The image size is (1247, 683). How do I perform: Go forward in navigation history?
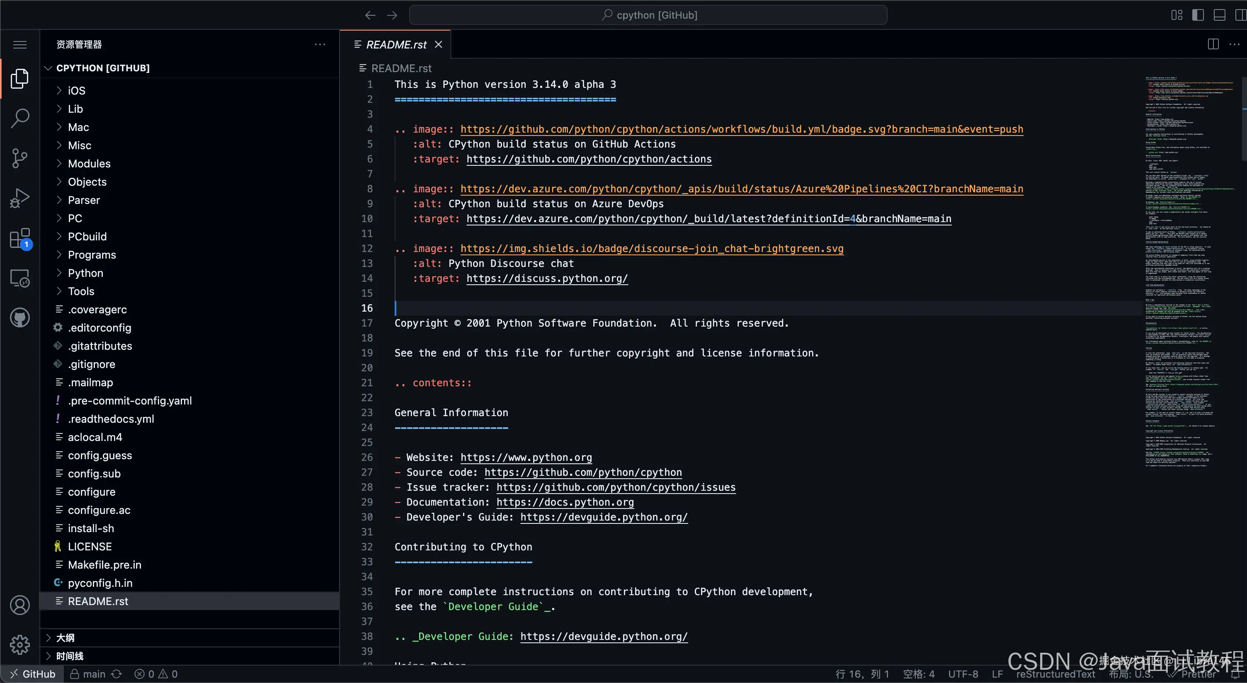coord(392,15)
